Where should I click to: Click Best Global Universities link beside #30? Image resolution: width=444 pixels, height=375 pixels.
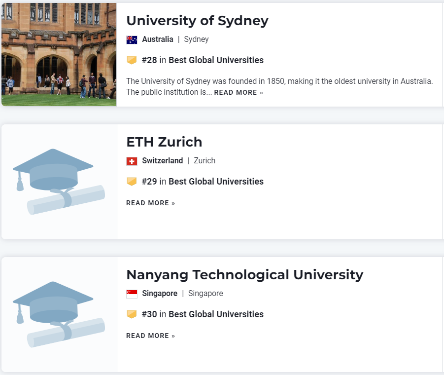click(216, 314)
